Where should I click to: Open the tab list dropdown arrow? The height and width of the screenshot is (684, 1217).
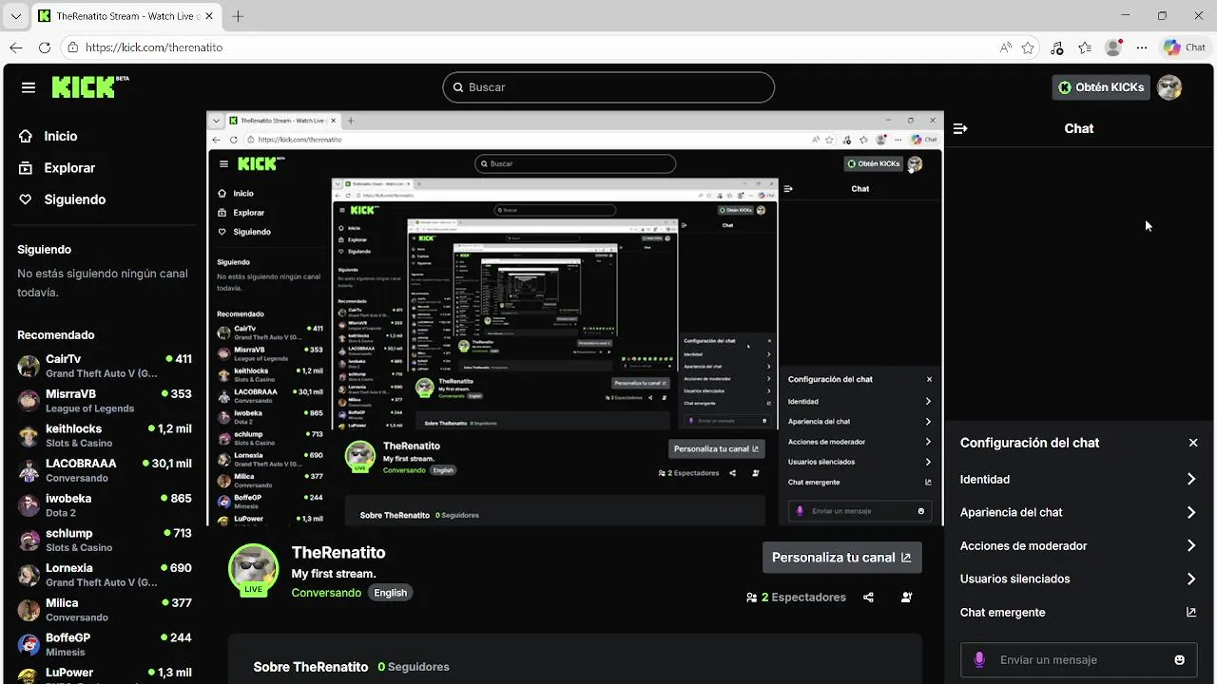pos(15,16)
